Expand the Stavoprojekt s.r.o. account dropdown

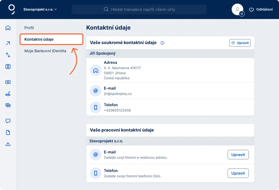(40, 9)
